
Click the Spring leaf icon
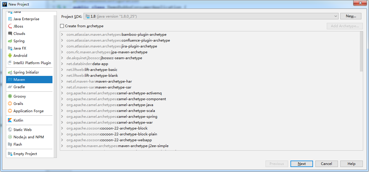[x=10, y=41]
